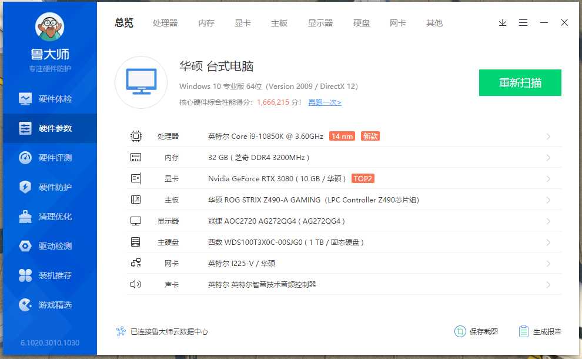Expand Intel I225-V network card chevron
Viewport: 582px width, 359px height.
548,264
